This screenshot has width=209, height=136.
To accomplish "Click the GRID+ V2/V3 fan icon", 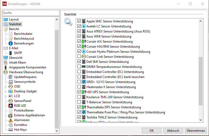I will click(x=84, y=82).
